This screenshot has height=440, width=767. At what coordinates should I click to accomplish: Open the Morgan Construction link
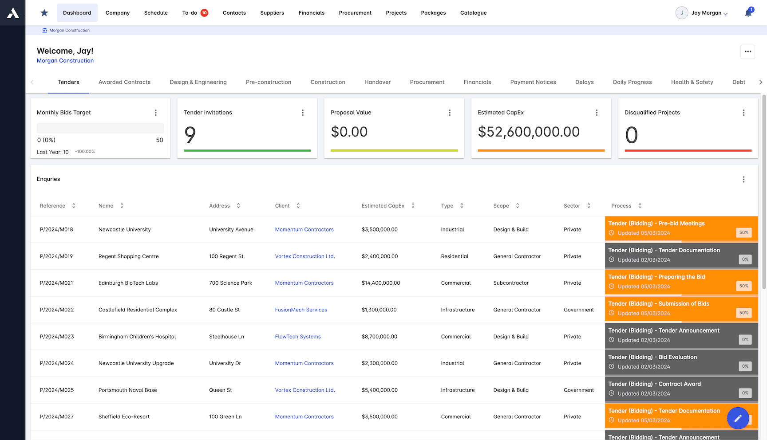click(65, 60)
